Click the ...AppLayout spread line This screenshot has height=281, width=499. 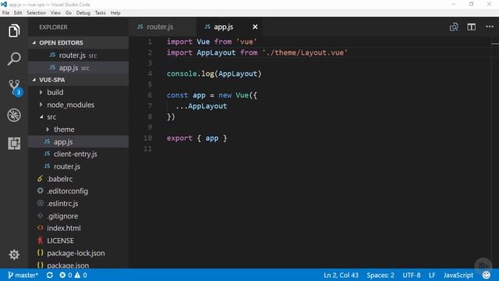point(201,106)
